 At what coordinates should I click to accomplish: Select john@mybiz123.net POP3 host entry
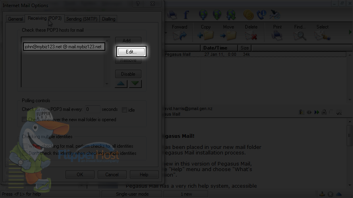[64, 47]
